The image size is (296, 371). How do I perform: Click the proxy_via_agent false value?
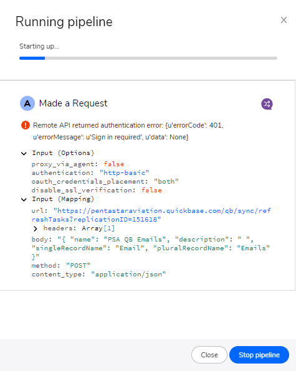113,164
